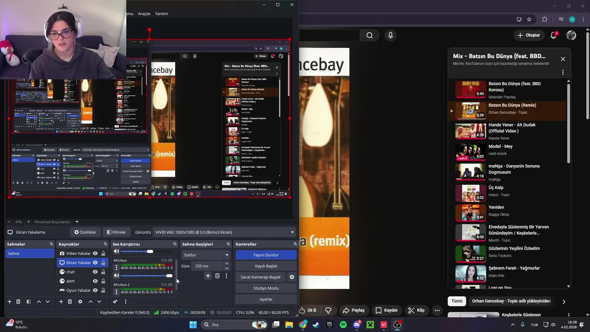Viewport: 590px width, 332px height.
Task: Select Tümü filter chip on YouTube
Action: click(x=457, y=301)
